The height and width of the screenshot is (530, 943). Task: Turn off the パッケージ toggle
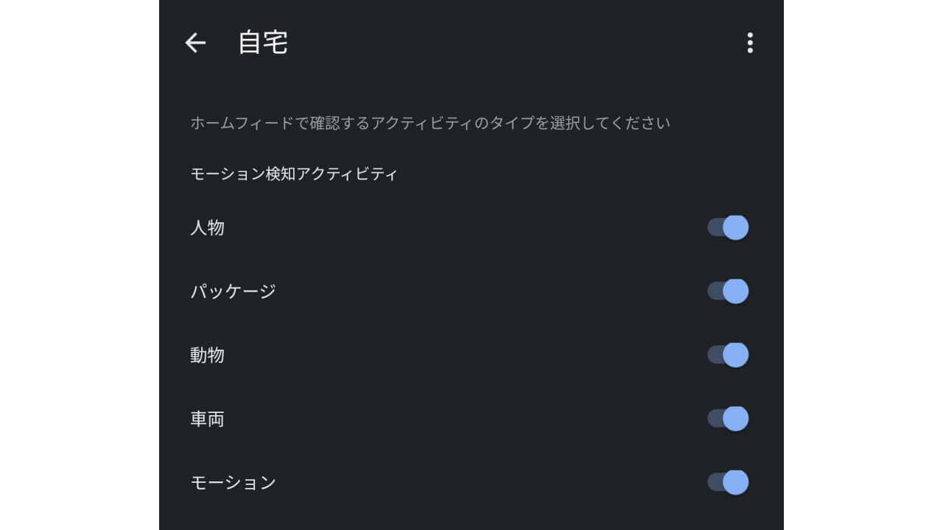tap(728, 291)
